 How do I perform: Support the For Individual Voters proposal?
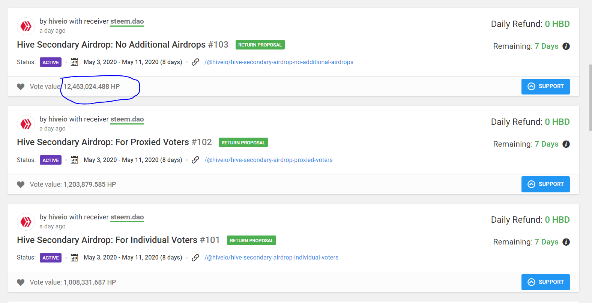[545, 282]
